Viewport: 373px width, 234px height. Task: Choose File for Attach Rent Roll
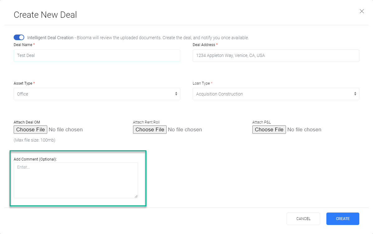(x=150, y=129)
